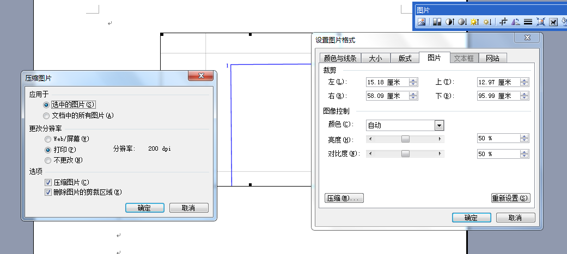
Task: Click the picture's top-middle sizing handle
Action: [x=250, y=34]
